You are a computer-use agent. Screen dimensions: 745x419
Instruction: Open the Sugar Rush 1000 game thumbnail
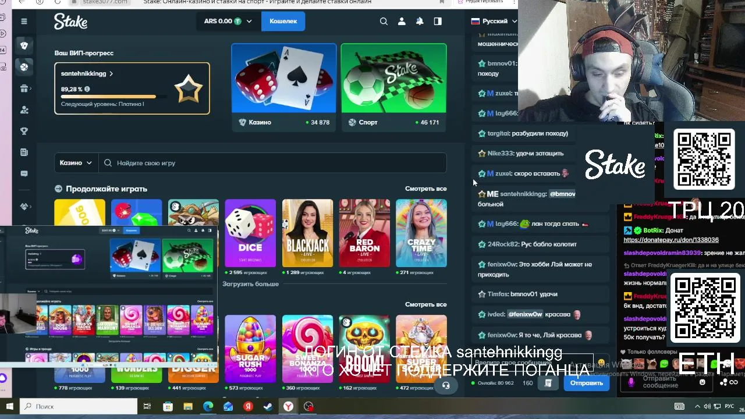(x=250, y=349)
